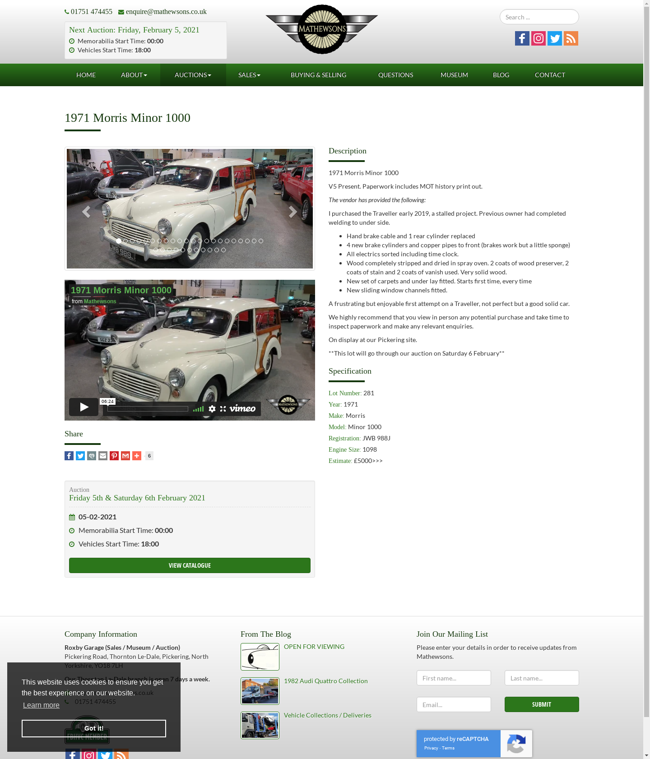Screen dimensions: 650x759
Task: Print the page using printer share icon
Action: point(92,456)
